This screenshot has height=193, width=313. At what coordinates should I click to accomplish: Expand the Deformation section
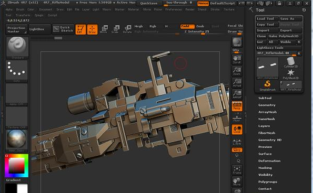coord(269,161)
